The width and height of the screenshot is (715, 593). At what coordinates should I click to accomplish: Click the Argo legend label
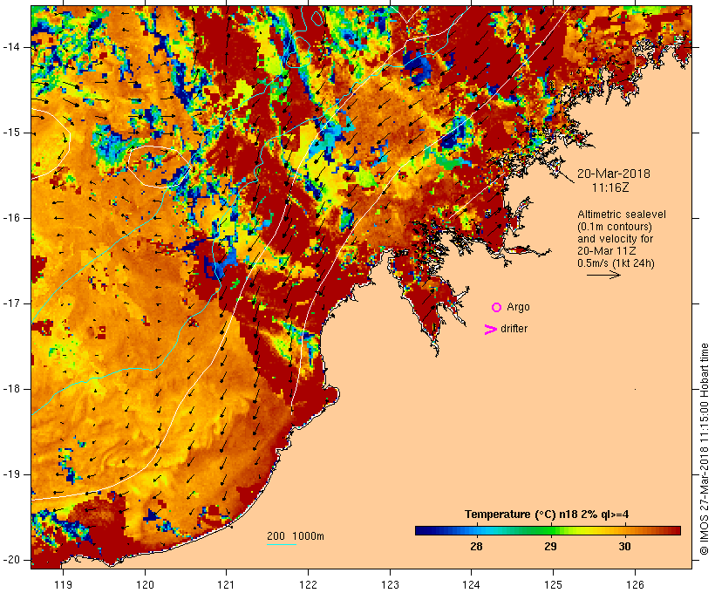519,308
